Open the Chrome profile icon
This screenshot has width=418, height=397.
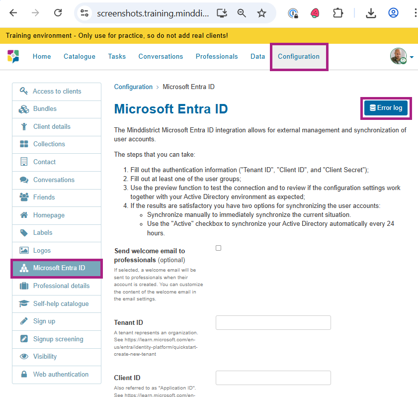click(393, 13)
